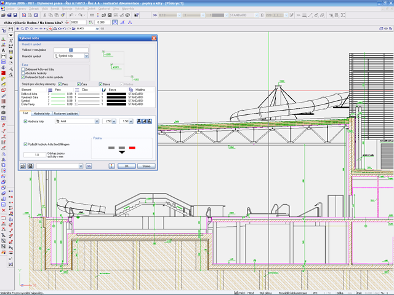This screenshot has height=295, width=394.
Task: Click the format painter brush icon
Action: point(63,15)
